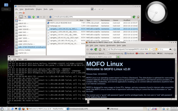Viewport: 178px width, 111px height.
Task: Open the BBC - Homepage bookmark
Action: [x=165, y=54]
